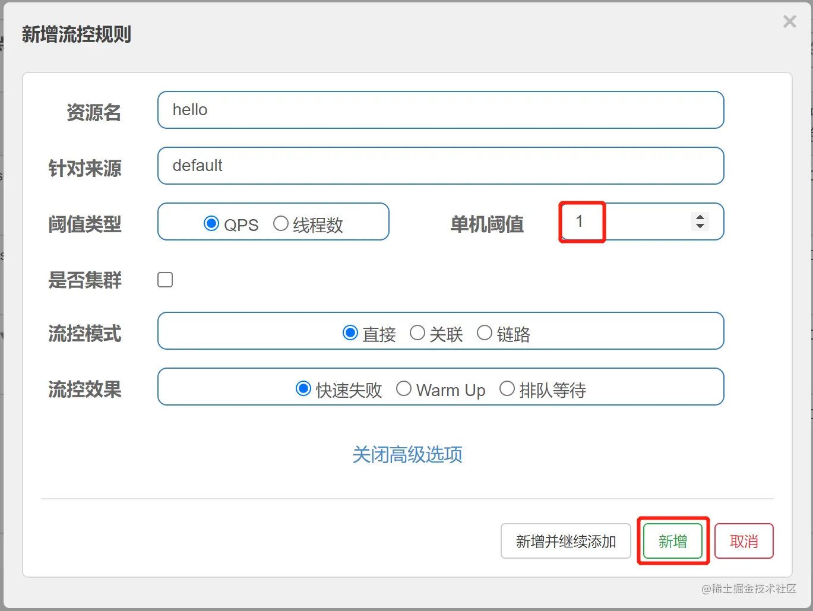Decrease 单机阈值 with the down stepper arrow

[700, 226]
